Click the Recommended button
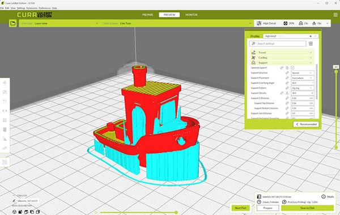The height and width of the screenshot is (215, 340). coord(306,124)
